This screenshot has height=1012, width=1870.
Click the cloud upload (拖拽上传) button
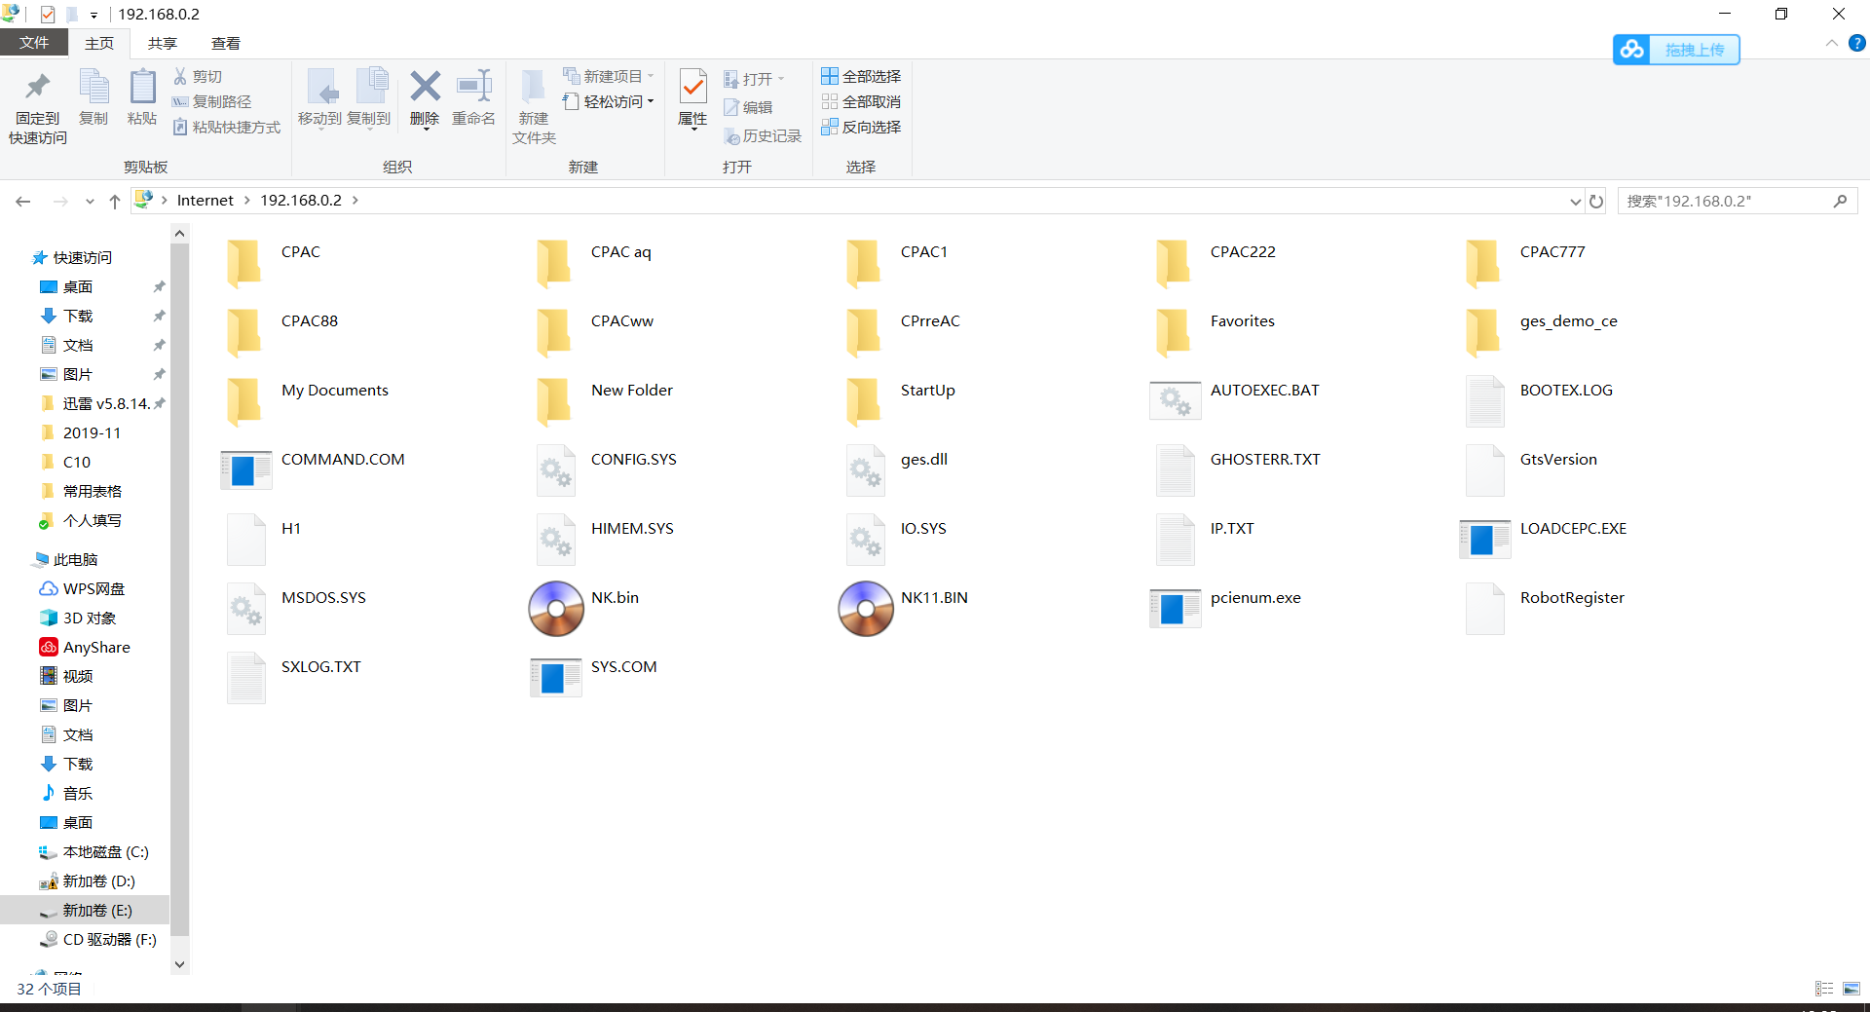(1676, 50)
